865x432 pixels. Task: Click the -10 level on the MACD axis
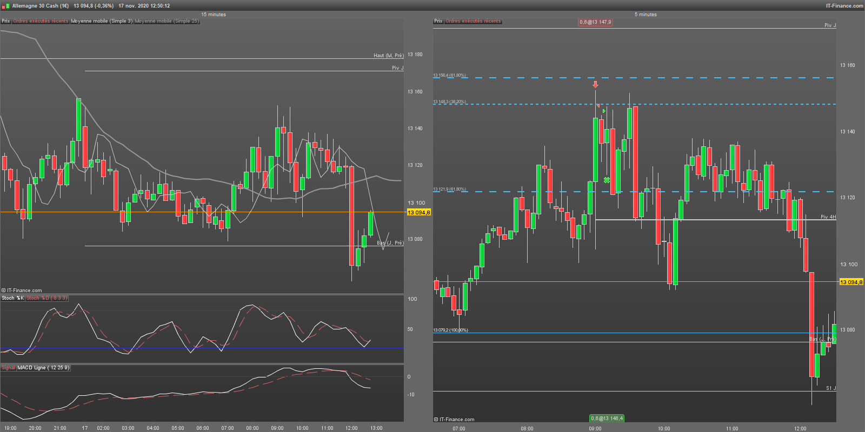tap(411, 395)
